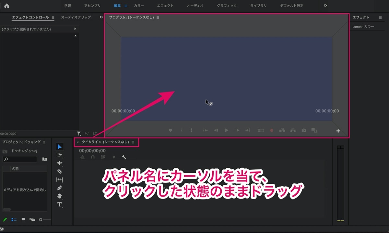Screen dimensions: 389x233
Task: Step forward one frame in Program monitor
Action: 237,130
